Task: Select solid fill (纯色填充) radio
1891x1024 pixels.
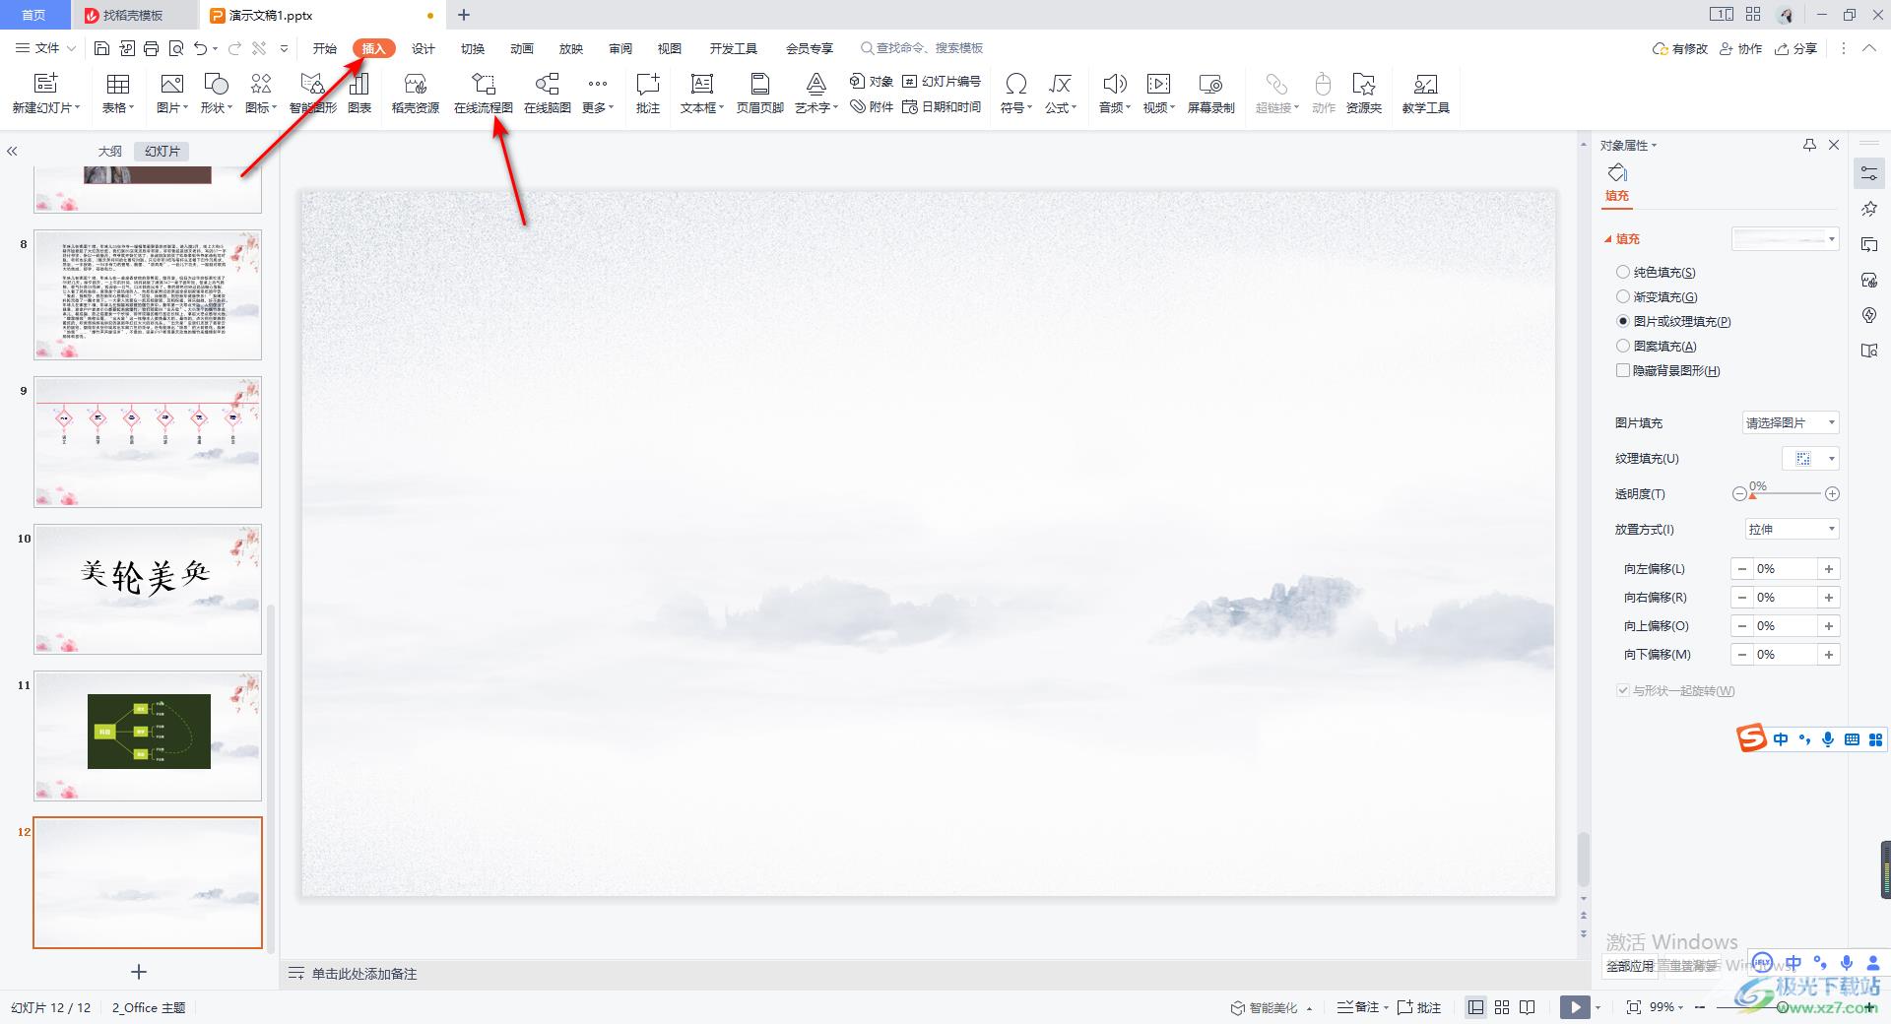Action: click(1622, 272)
